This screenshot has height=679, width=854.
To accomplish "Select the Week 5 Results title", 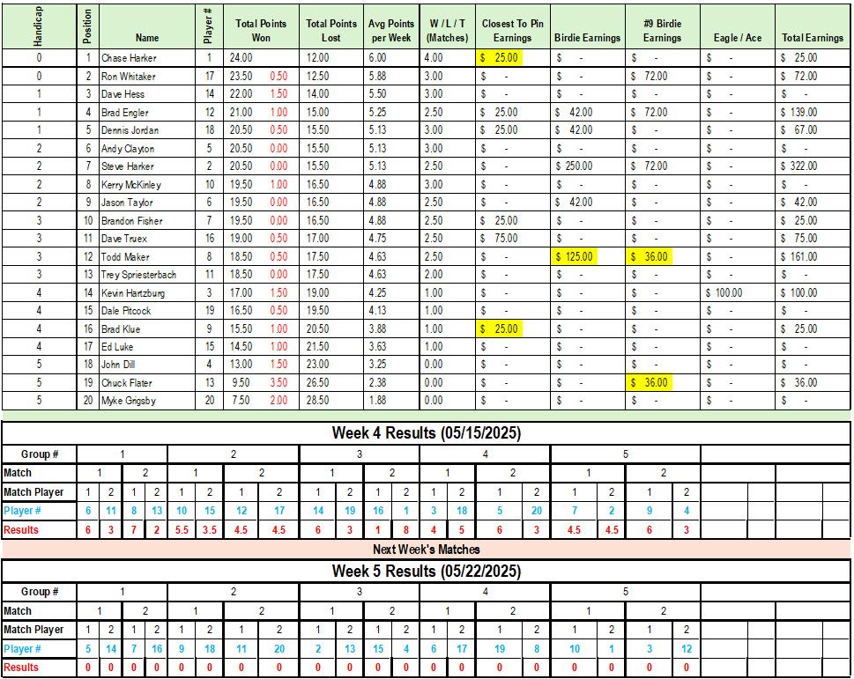I will [x=426, y=572].
